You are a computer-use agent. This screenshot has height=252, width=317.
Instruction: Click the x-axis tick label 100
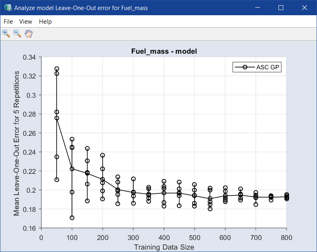pos(72,238)
